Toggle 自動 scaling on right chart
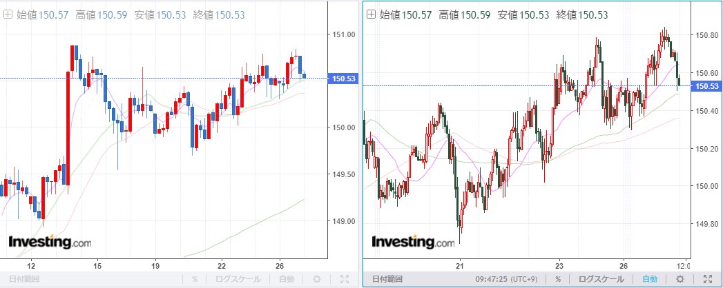Viewport: 723px width, 288px height. click(x=650, y=279)
